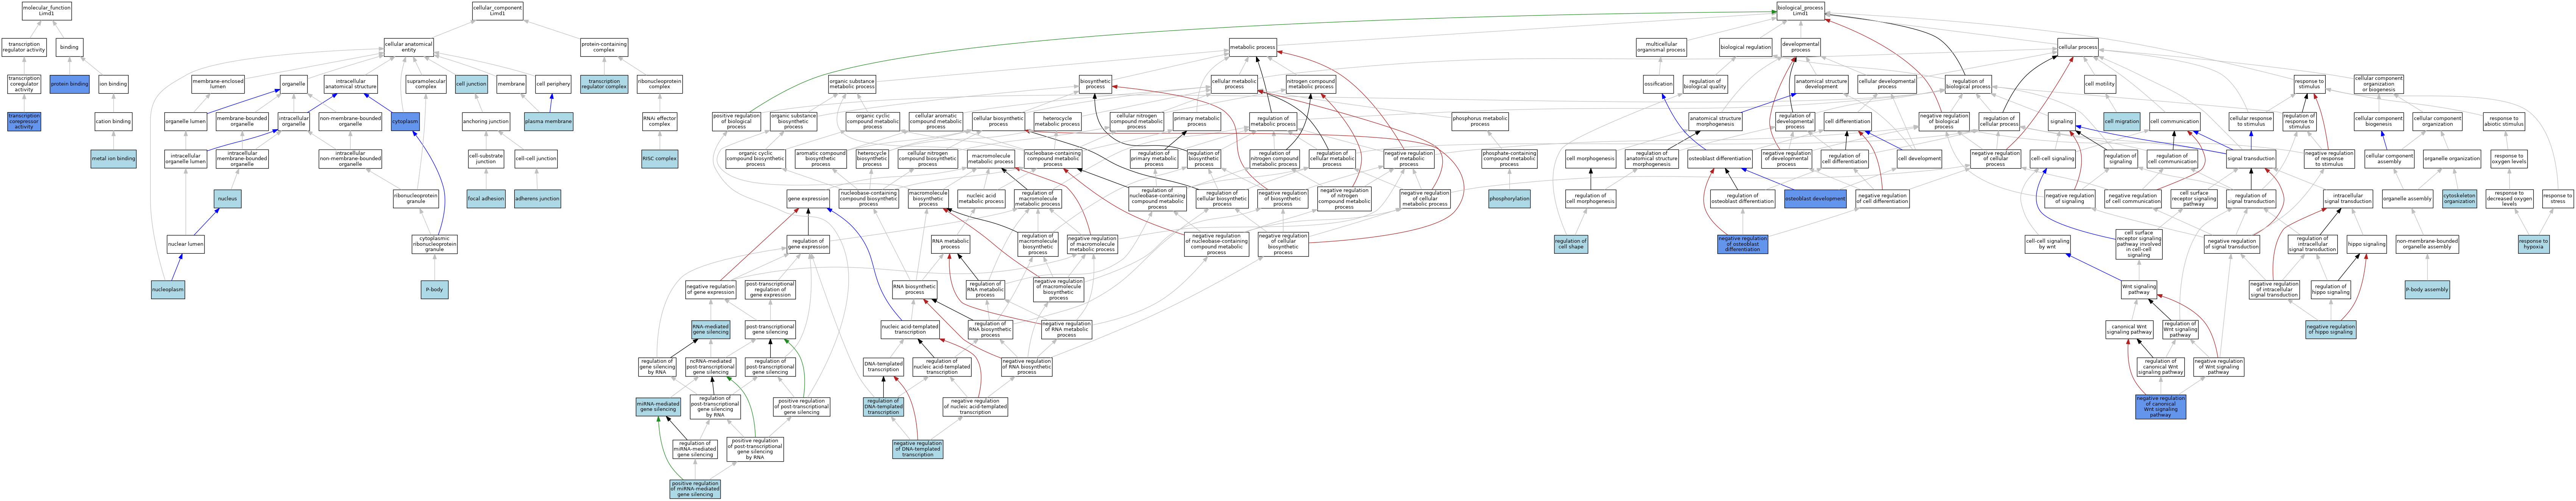Click 'positive regulation of miRNA-mediated gene silencing' node
This screenshot has width=2576, height=501.
[x=695, y=489]
